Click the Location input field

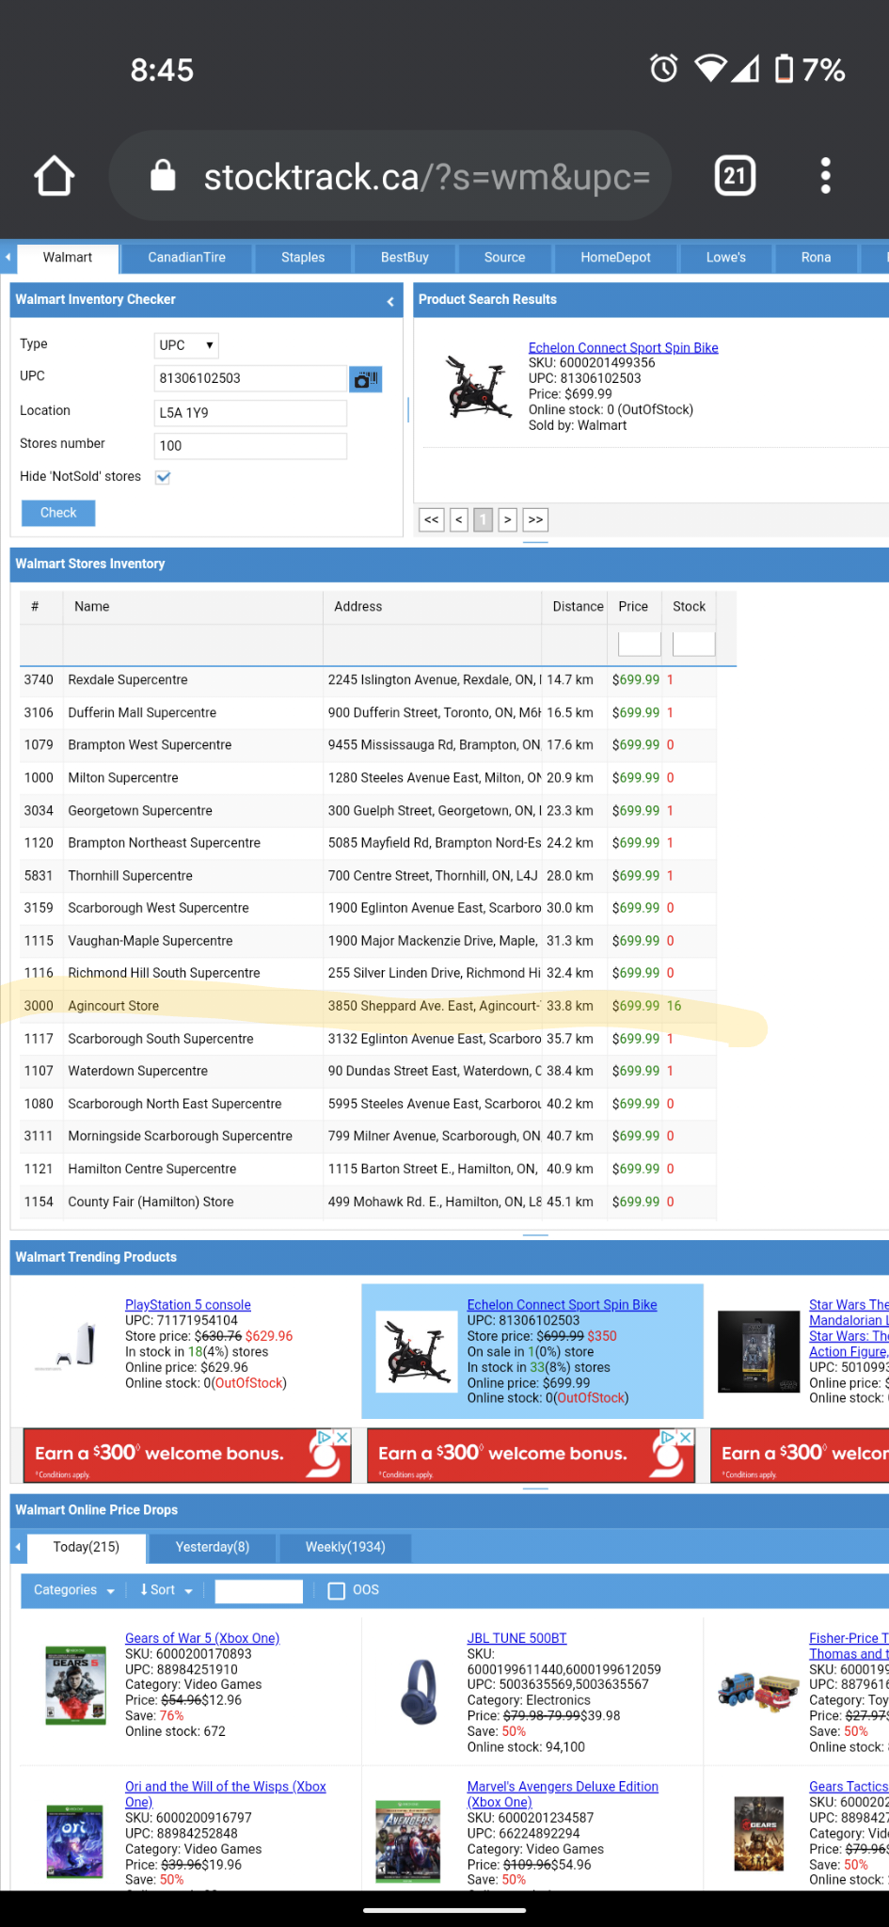tap(250, 413)
